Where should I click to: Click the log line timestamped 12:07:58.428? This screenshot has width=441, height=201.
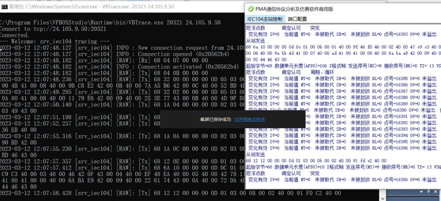171,193
